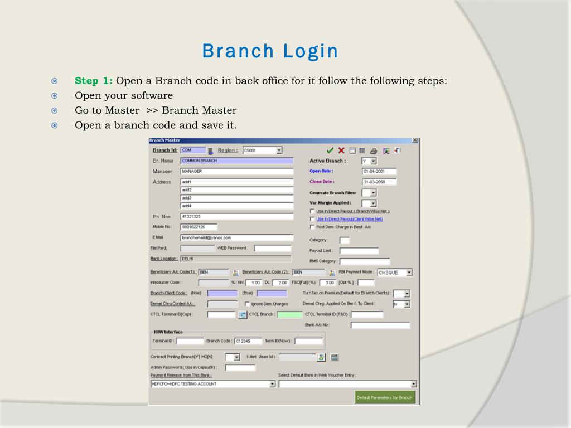Open the Region dropdown showing CS001
Viewport: 571px width, 428px height.
click(279, 150)
